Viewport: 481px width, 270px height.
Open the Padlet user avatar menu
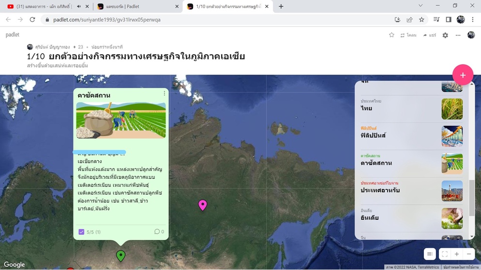[471, 35]
